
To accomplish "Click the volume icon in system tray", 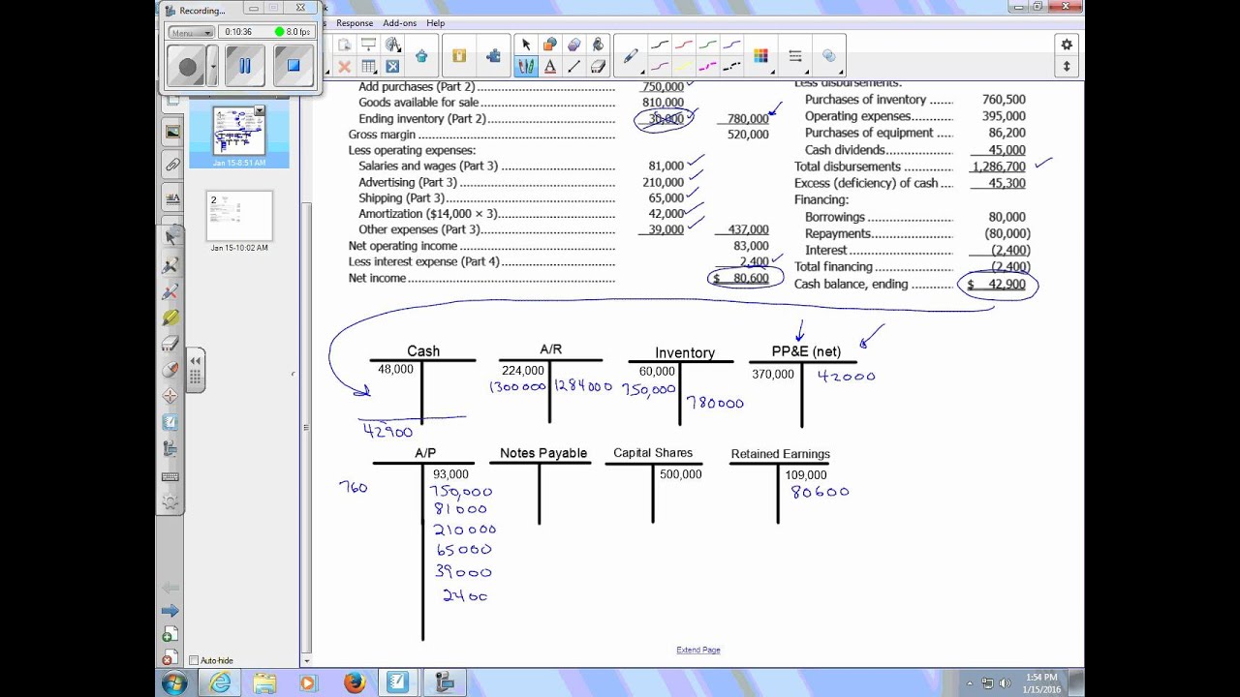I will coord(1004,683).
